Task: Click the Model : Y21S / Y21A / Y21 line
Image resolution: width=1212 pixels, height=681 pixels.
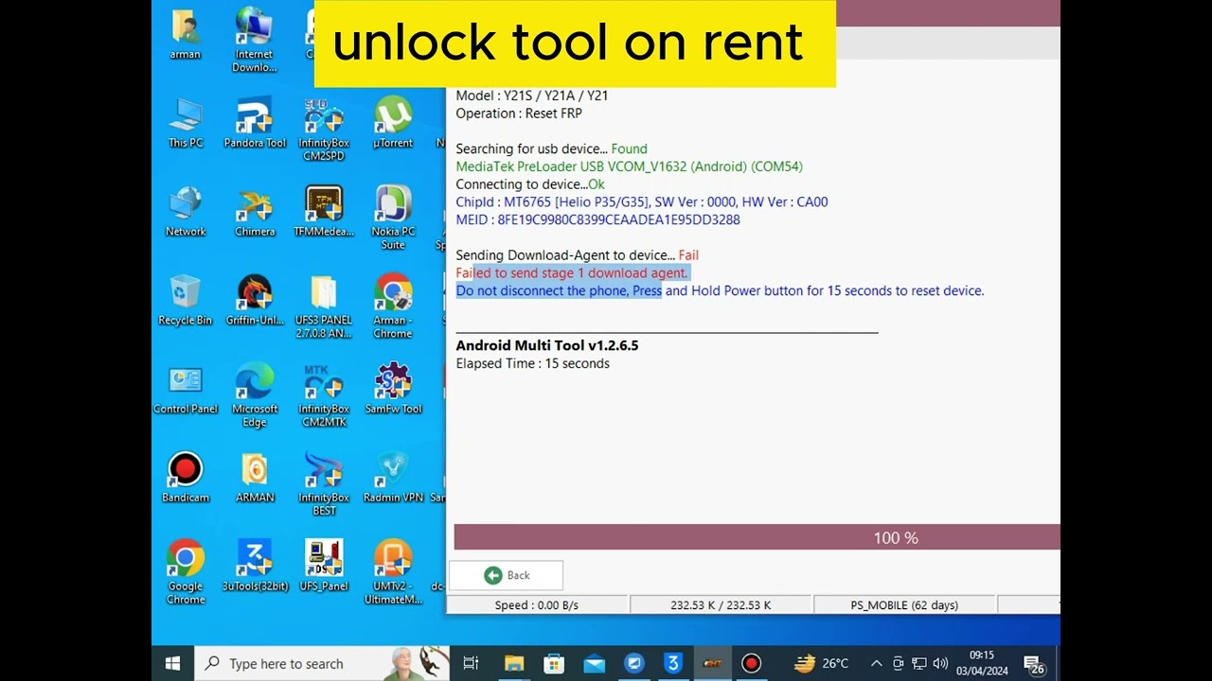Action: click(x=532, y=96)
